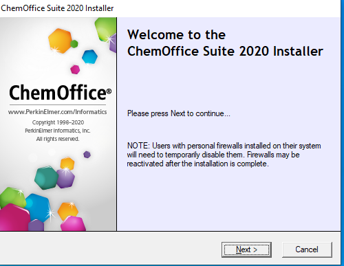Click the green hexagon at banner's top-right corner
Viewport: 344px width, 266px height.
tap(105, 29)
